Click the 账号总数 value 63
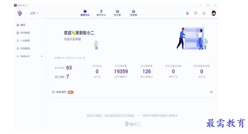The image size is (248, 134). tap(69, 68)
